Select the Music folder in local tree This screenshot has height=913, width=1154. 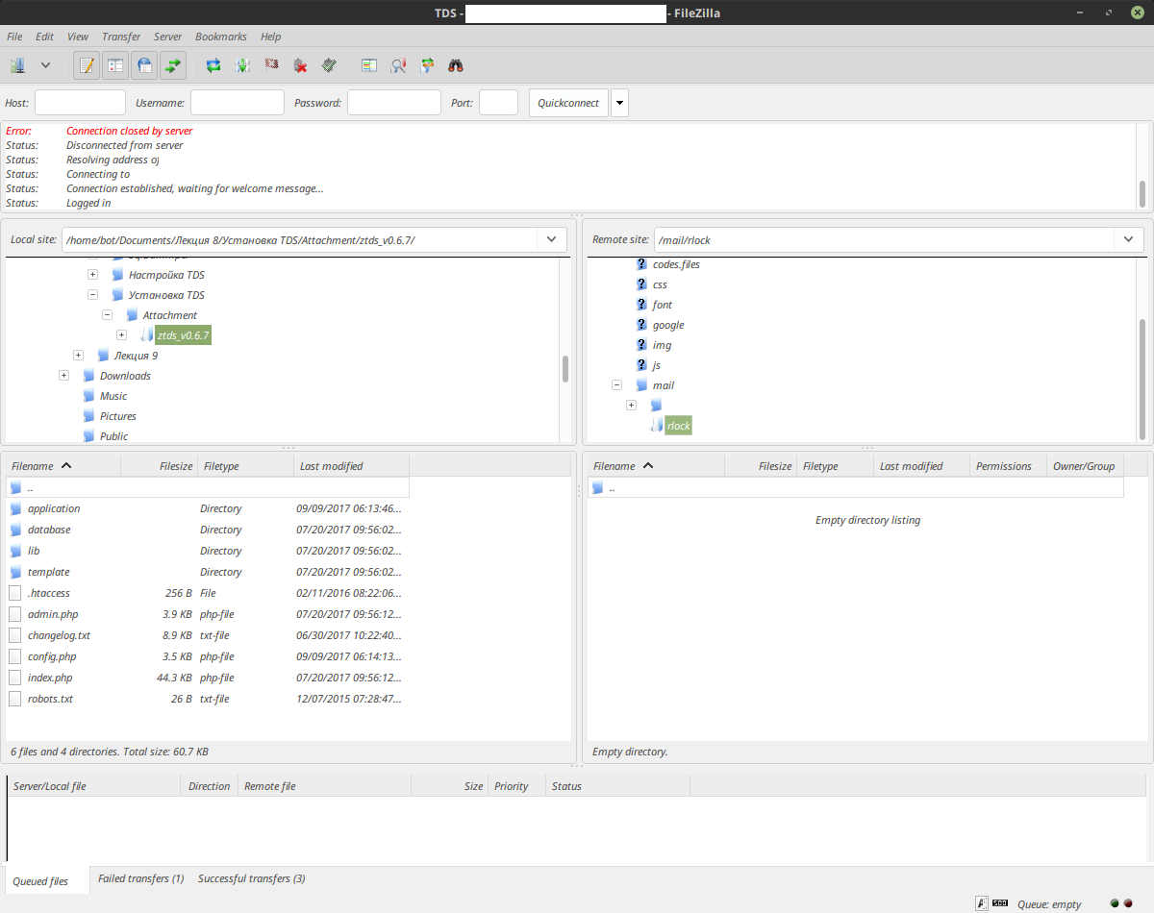click(x=113, y=396)
